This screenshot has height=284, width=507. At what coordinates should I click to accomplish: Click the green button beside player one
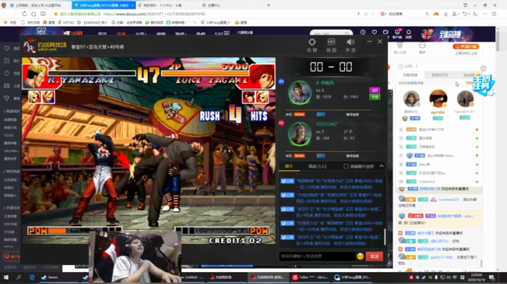click(375, 97)
